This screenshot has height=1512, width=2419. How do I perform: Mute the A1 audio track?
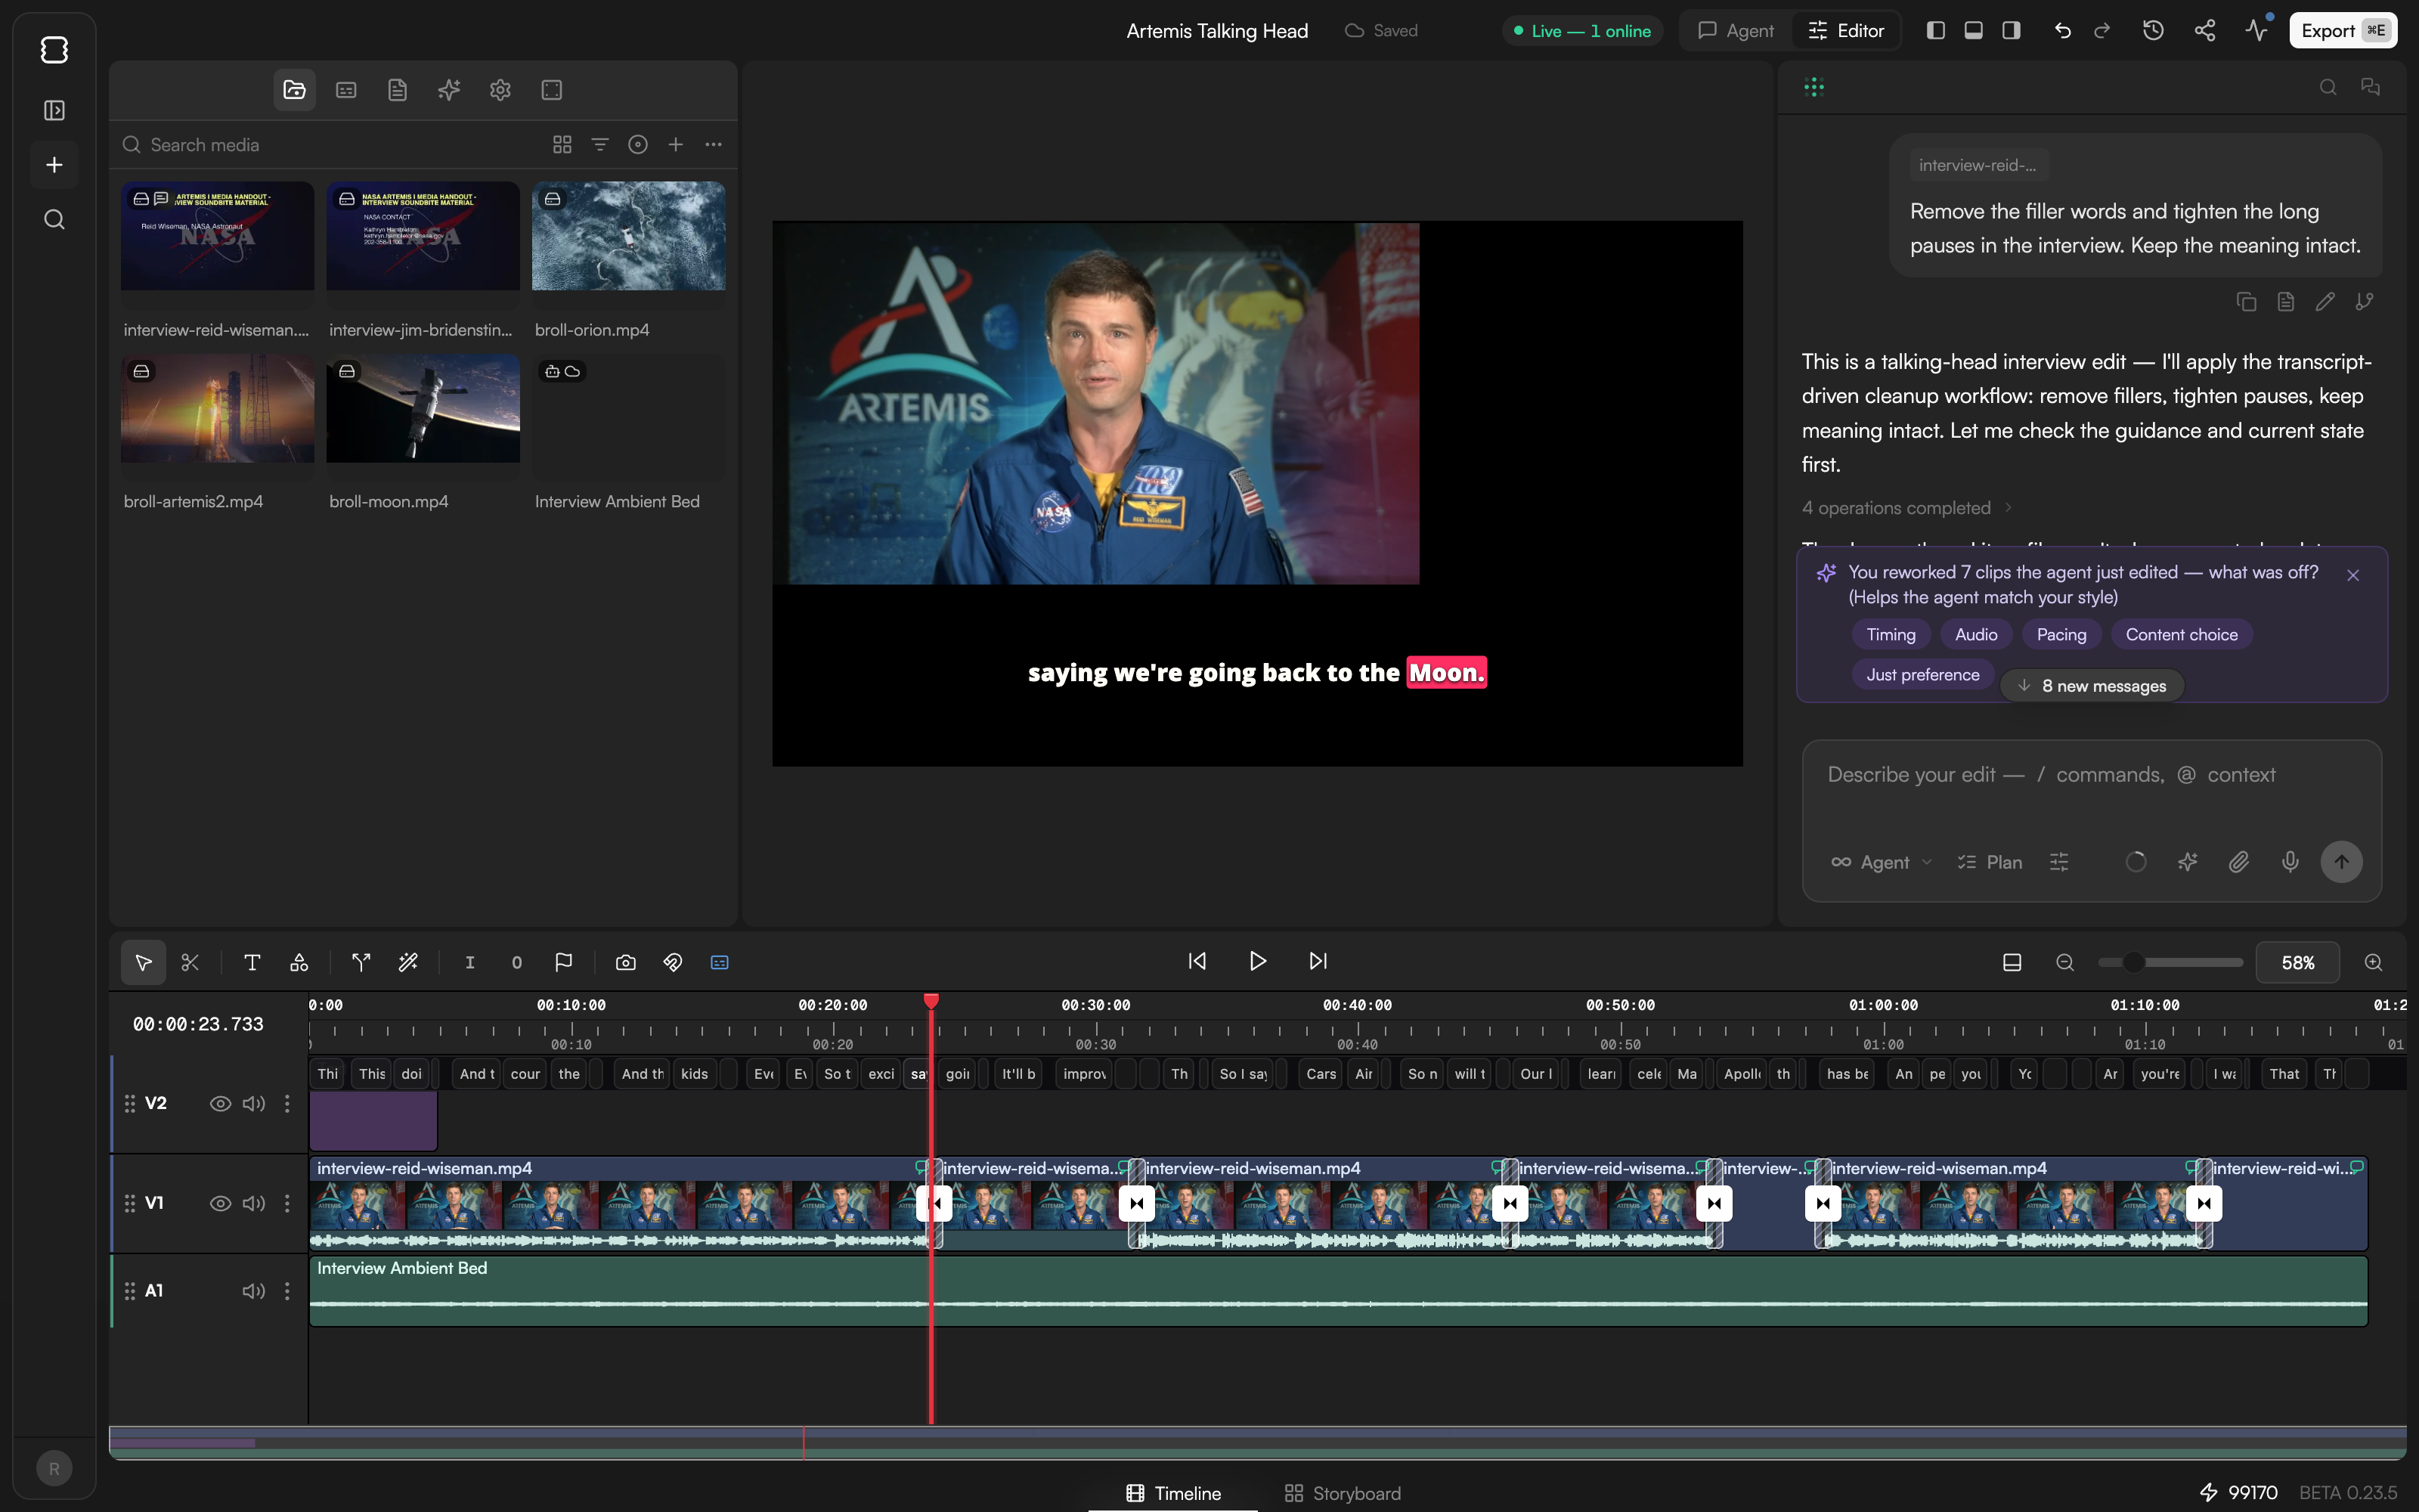(x=254, y=1291)
